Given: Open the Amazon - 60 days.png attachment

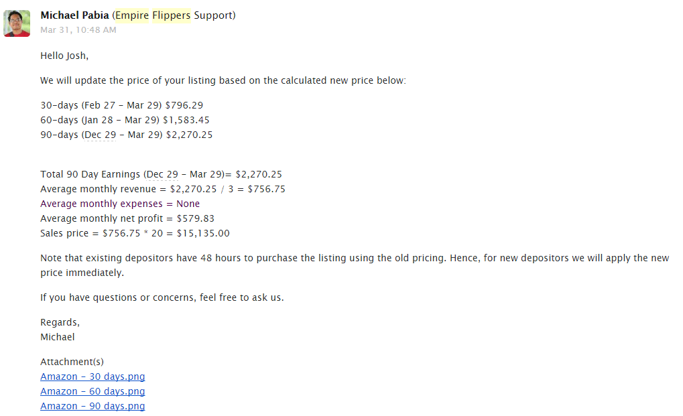Looking at the screenshot, I should pos(92,392).
